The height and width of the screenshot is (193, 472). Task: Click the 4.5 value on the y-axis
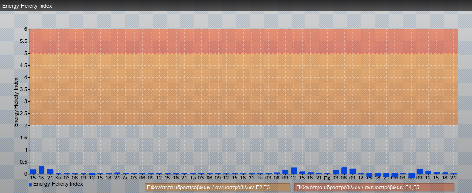pos(24,65)
